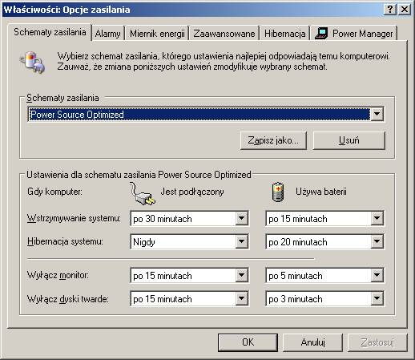
Task: Open the Zaawansowane tab
Action: pos(224,34)
